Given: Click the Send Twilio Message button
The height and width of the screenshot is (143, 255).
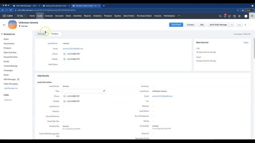Looking at the screenshot, I should pyautogui.click(x=218, y=25).
